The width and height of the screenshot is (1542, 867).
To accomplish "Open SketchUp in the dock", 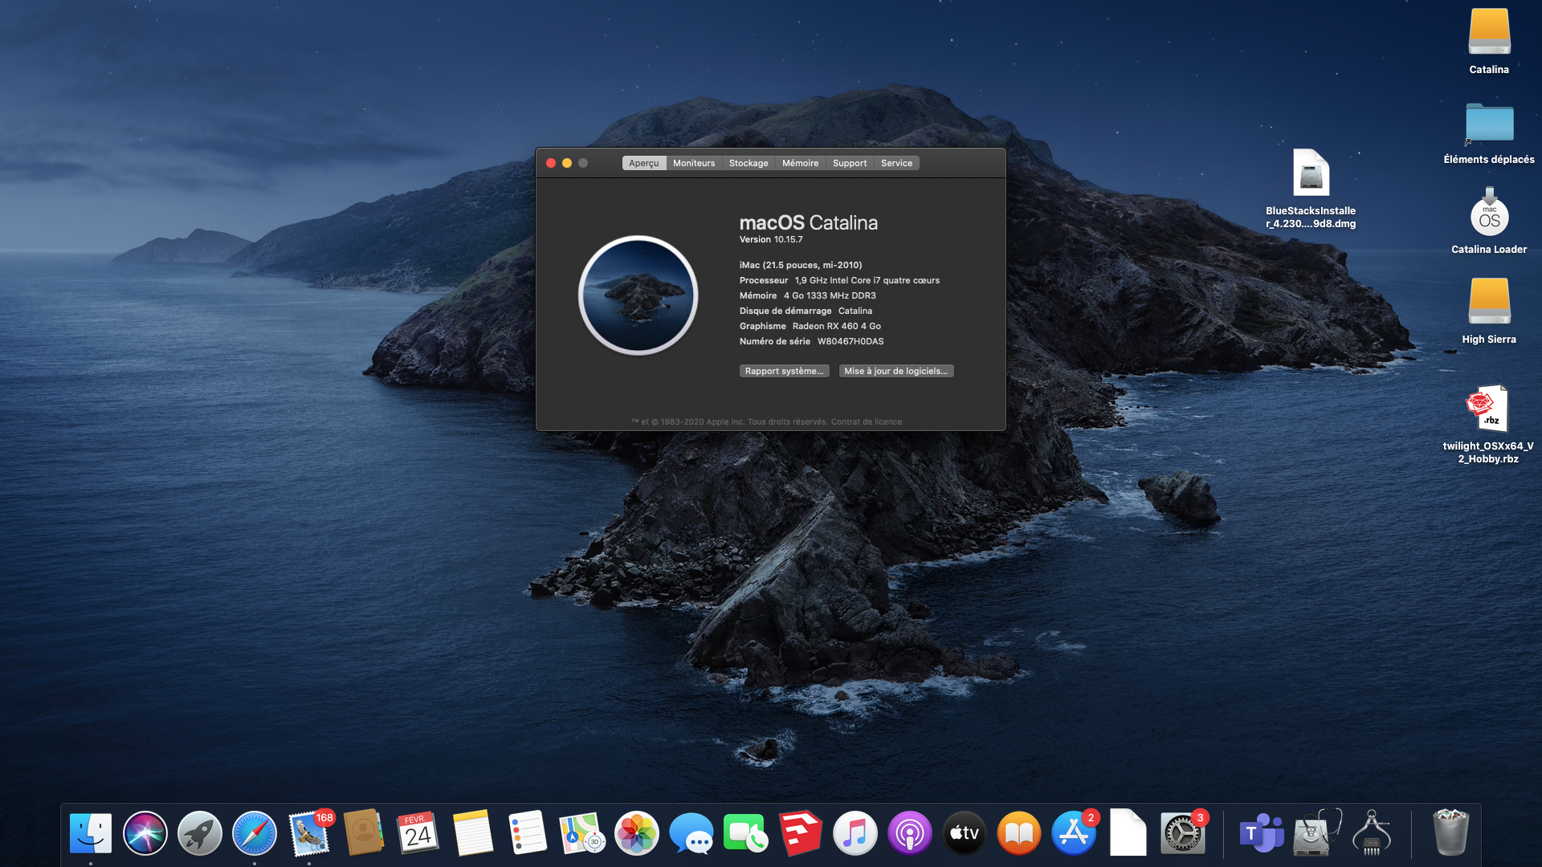I will (800, 833).
